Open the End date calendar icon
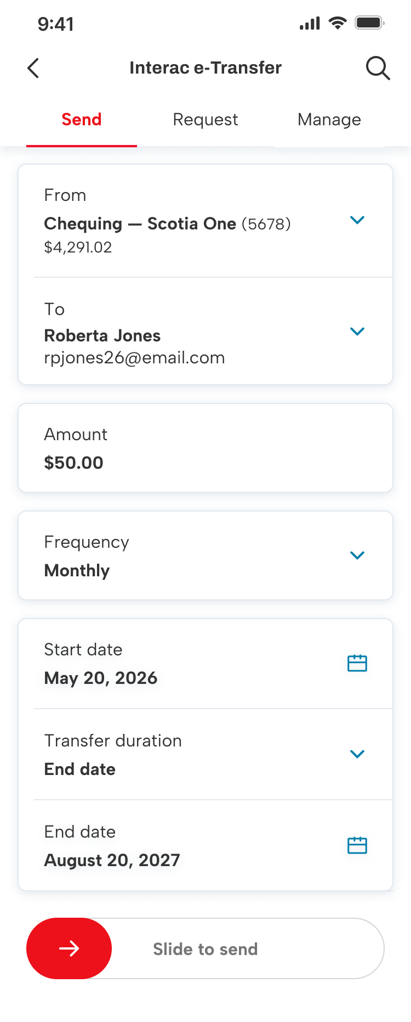This screenshot has height=1022, width=411. point(357,845)
